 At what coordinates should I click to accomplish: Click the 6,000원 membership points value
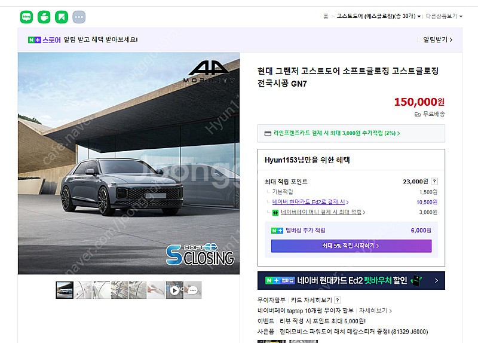point(421,231)
